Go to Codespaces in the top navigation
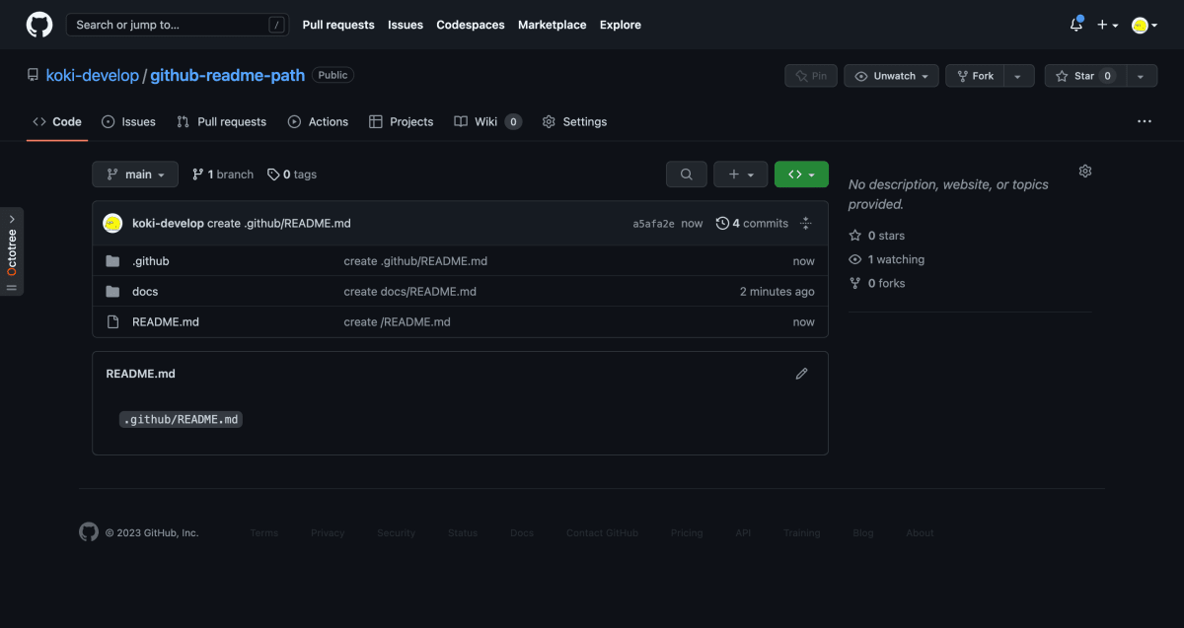This screenshot has height=628, width=1184. [471, 25]
